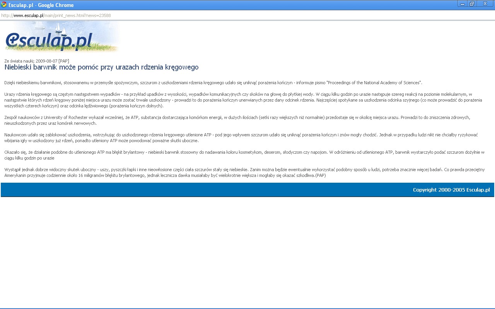Restore down the Chrome window
Screen dimensions: 495x309
coord(472,4)
